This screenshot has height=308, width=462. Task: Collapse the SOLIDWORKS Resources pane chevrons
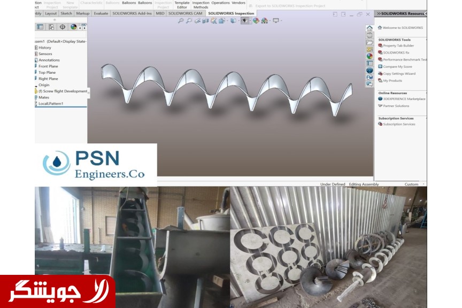click(x=379, y=13)
